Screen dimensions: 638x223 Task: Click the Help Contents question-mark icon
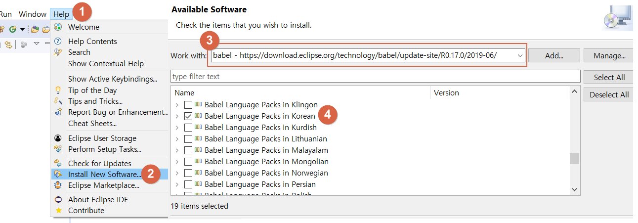[58, 42]
